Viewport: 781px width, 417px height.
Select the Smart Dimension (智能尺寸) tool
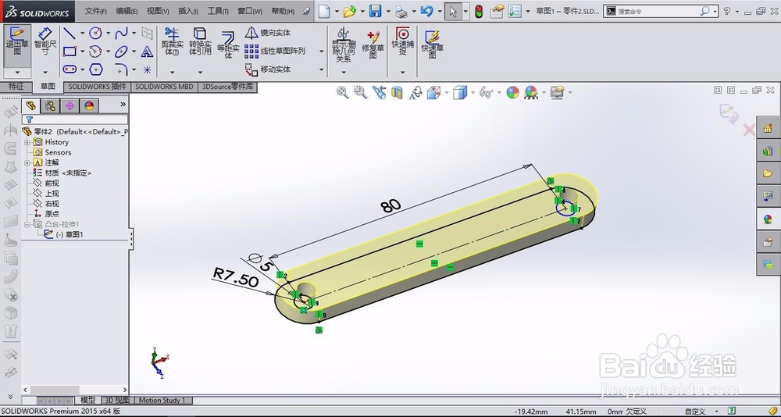tap(45, 42)
